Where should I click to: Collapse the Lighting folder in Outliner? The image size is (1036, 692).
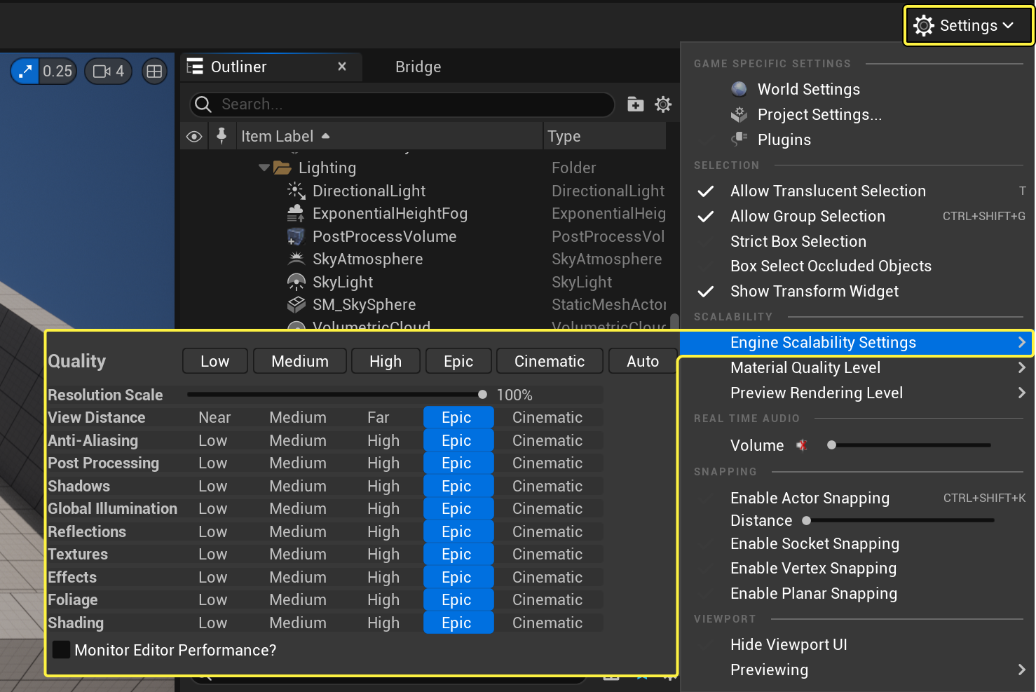click(x=264, y=168)
